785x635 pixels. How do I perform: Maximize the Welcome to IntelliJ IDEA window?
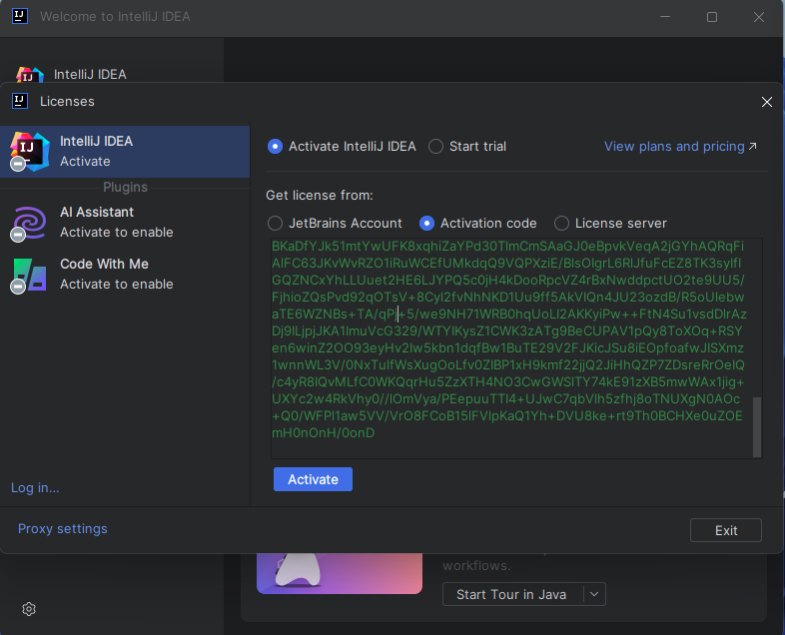[x=712, y=17]
